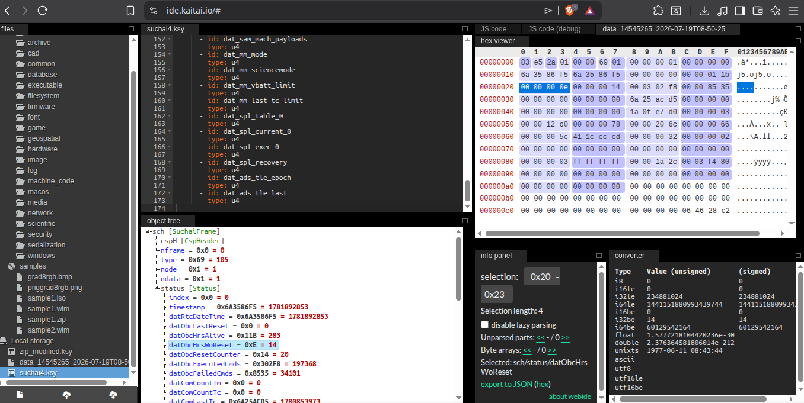The width and height of the screenshot is (804, 403).
Task: Maximize the info panel
Action: [599, 256]
